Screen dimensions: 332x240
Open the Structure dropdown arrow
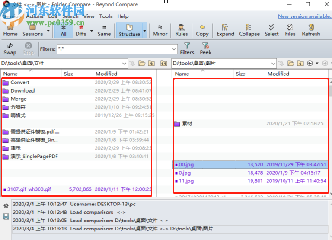click(145, 31)
